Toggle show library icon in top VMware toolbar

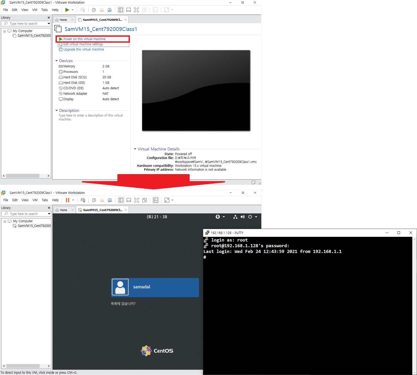point(121,10)
